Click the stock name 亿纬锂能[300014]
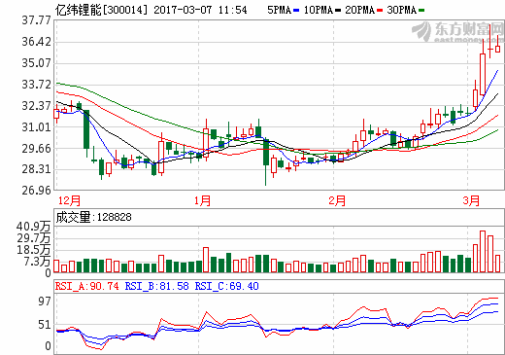505x355 pixels. tap(101, 10)
